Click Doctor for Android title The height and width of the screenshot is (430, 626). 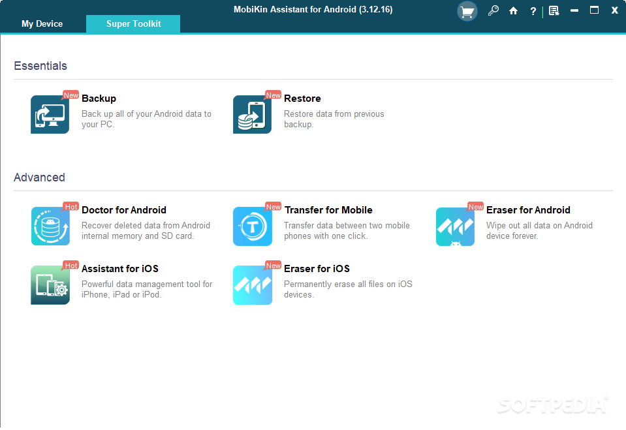pos(124,210)
